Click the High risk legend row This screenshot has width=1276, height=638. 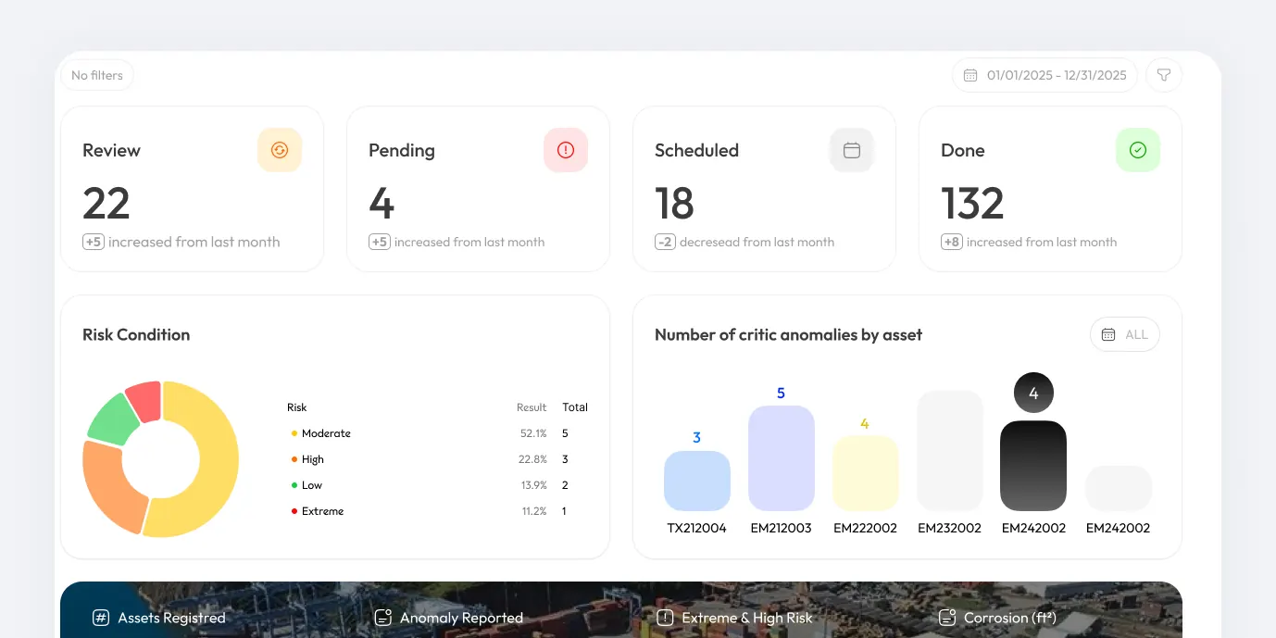pyautogui.click(x=439, y=459)
